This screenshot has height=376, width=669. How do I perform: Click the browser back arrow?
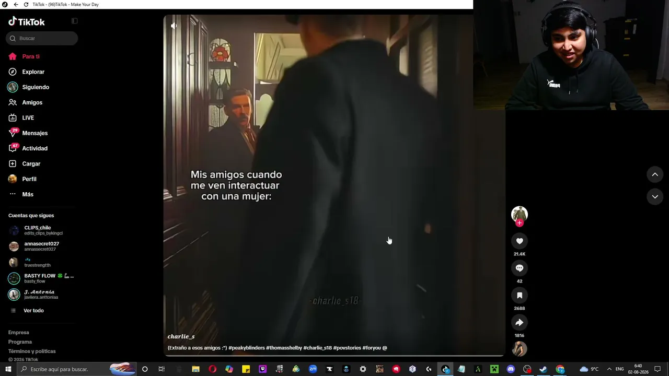(16, 4)
